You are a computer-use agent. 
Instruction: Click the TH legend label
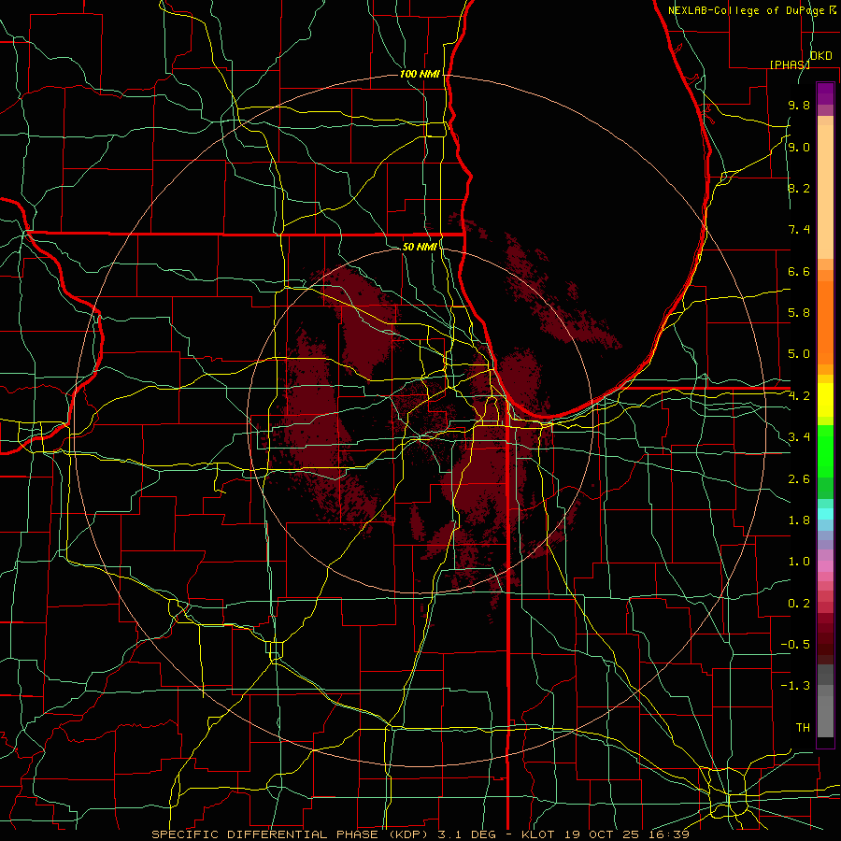(x=803, y=728)
